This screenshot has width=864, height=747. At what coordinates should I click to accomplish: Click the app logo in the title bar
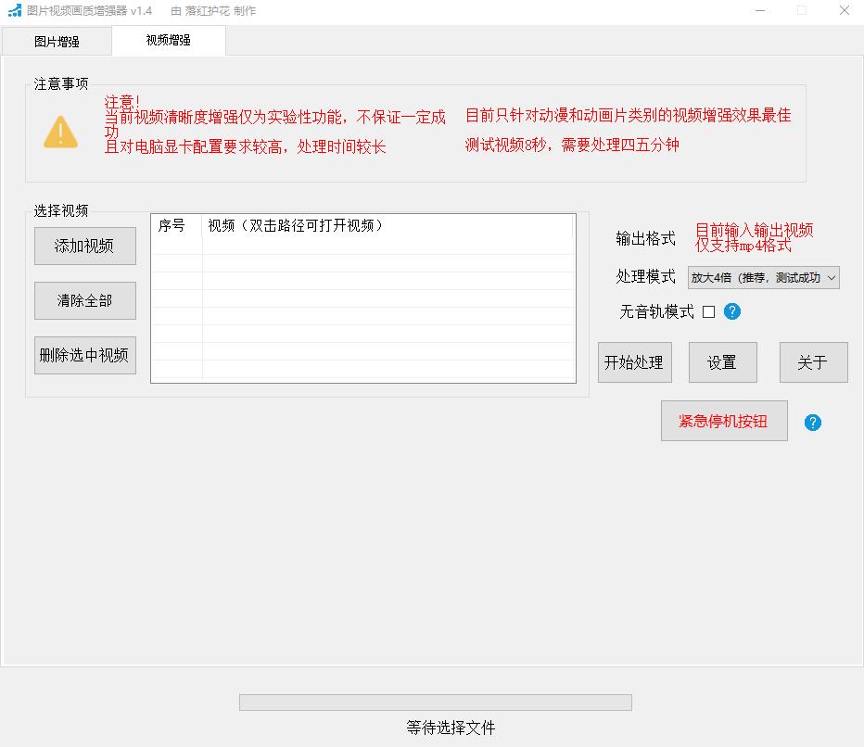pos(15,10)
